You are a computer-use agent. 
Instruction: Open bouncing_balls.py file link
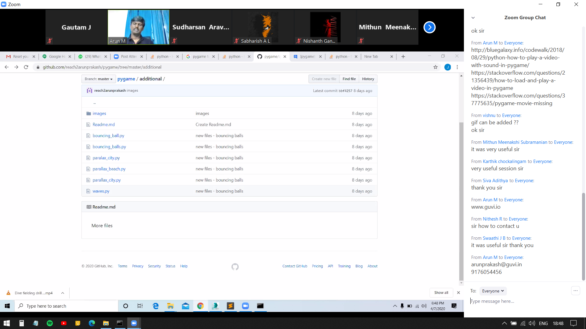[x=109, y=147]
